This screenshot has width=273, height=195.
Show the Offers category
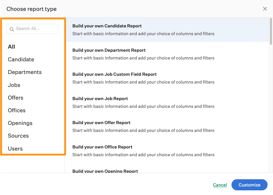[16, 97]
